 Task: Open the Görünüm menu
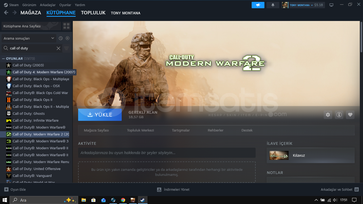(x=29, y=5)
